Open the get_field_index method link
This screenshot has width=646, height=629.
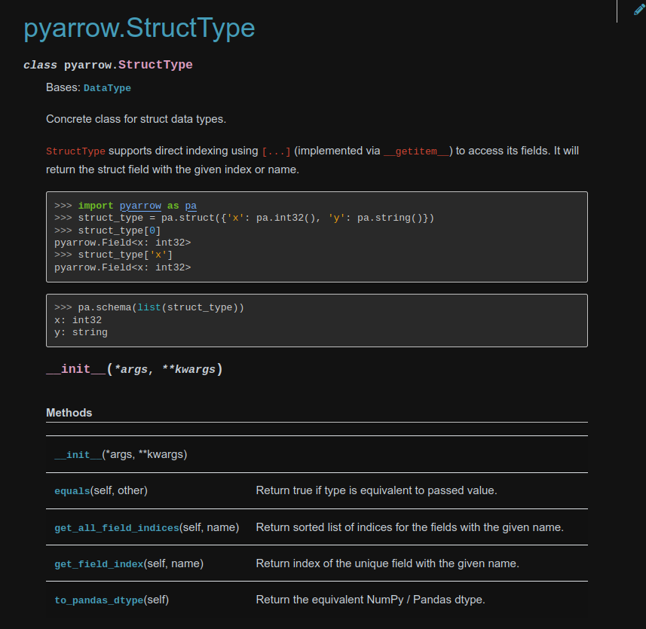click(99, 564)
